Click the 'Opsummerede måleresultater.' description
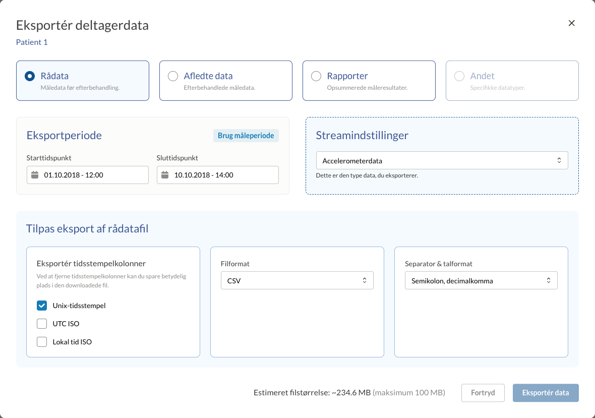The height and width of the screenshot is (418, 595). point(367,88)
